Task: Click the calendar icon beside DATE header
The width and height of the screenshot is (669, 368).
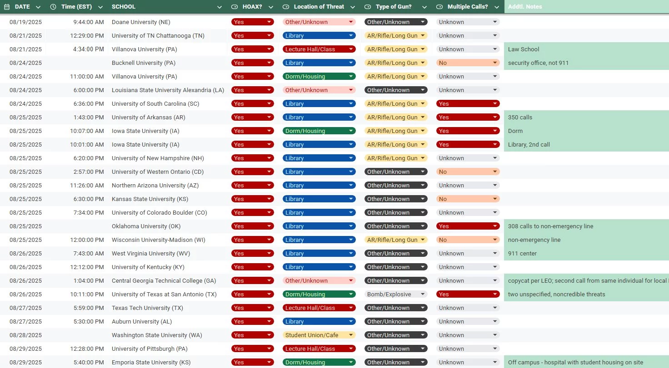Action: pyautogui.click(x=7, y=7)
